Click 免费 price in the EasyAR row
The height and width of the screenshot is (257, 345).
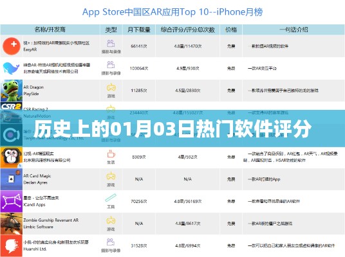point(231,46)
